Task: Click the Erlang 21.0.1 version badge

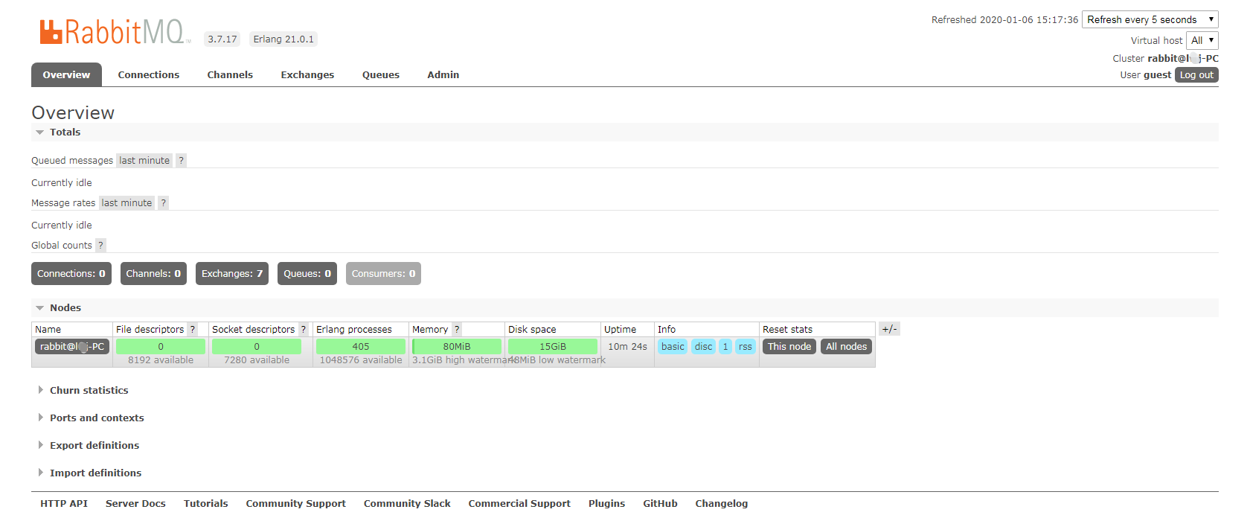Action: [283, 39]
